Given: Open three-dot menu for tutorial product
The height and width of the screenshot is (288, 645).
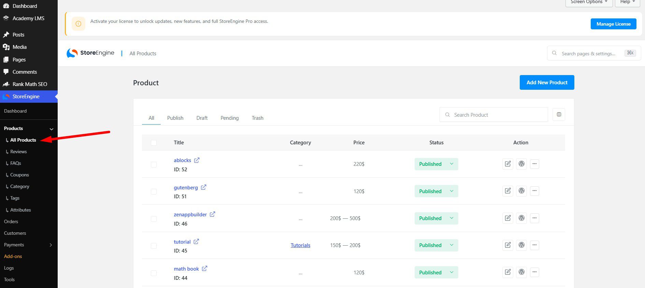Looking at the screenshot, I should click(x=534, y=245).
